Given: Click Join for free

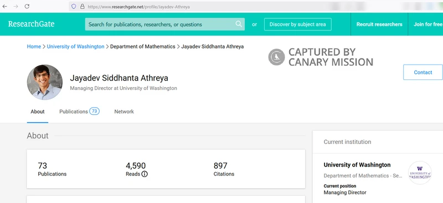Looking at the screenshot, I should coord(427,24).
